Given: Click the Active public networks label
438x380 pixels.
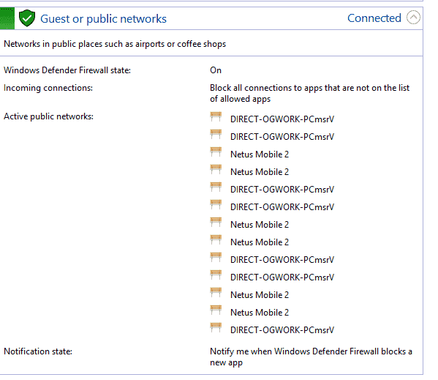Looking at the screenshot, I should tap(48, 116).
